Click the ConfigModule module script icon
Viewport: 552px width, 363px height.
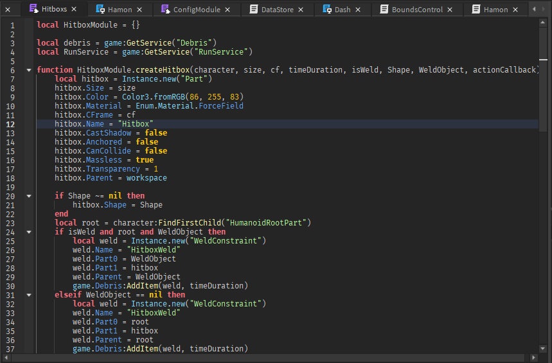pos(165,9)
